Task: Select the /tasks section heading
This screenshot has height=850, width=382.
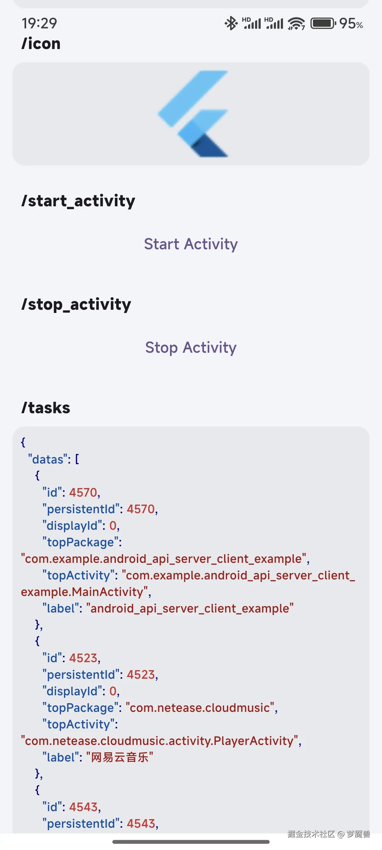Action: [46, 408]
